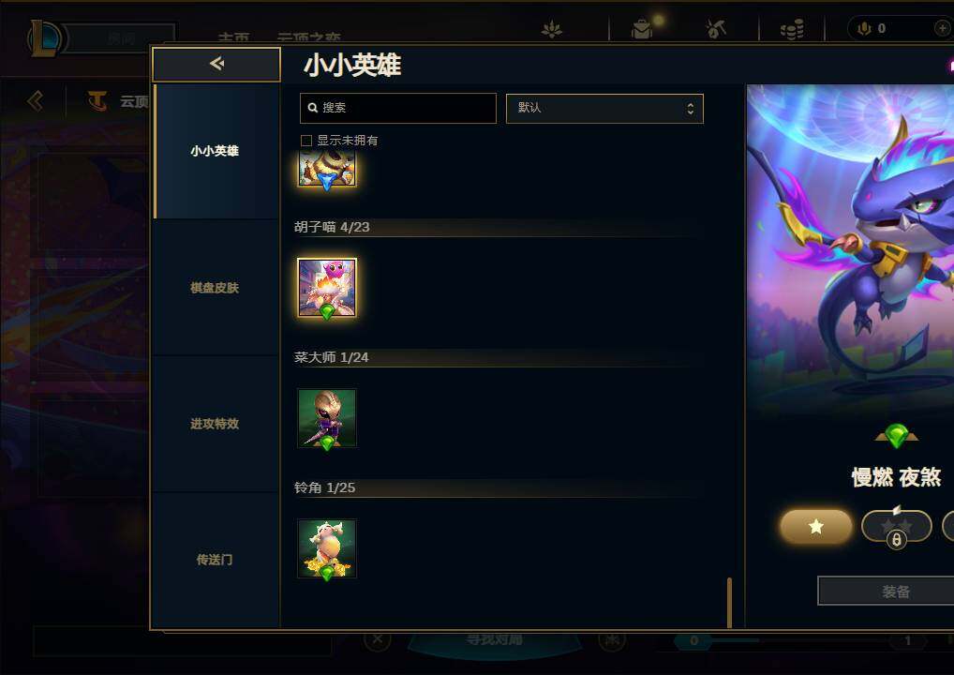Click the hammer crafting icon in top bar

(x=716, y=29)
